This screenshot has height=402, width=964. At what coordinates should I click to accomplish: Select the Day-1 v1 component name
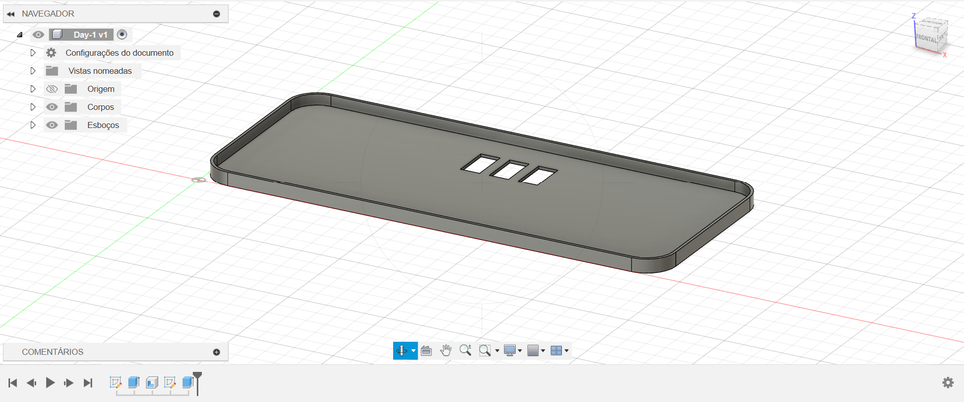pos(90,35)
